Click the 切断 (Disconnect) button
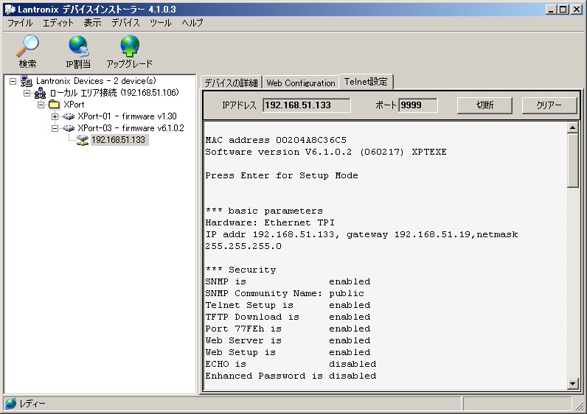This screenshot has height=414, width=587. 484,105
